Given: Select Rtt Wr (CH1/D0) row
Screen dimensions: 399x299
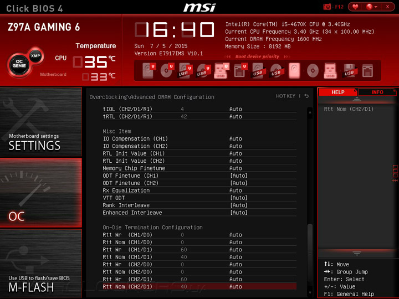Looking at the screenshot, I should pos(199,235).
